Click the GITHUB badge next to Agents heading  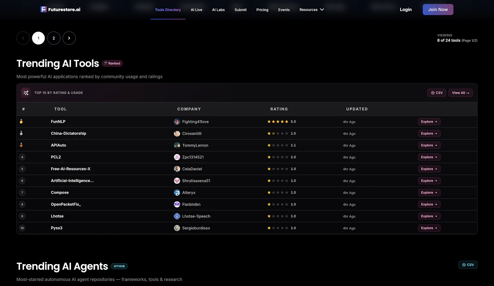tap(119, 266)
